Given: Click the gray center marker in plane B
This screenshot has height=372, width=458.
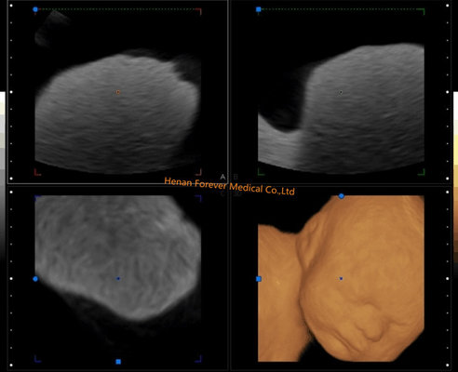Looking at the screenshot, I should [x=341, y=92].
